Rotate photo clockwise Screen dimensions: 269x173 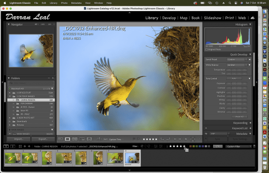(x=168, y=139)
